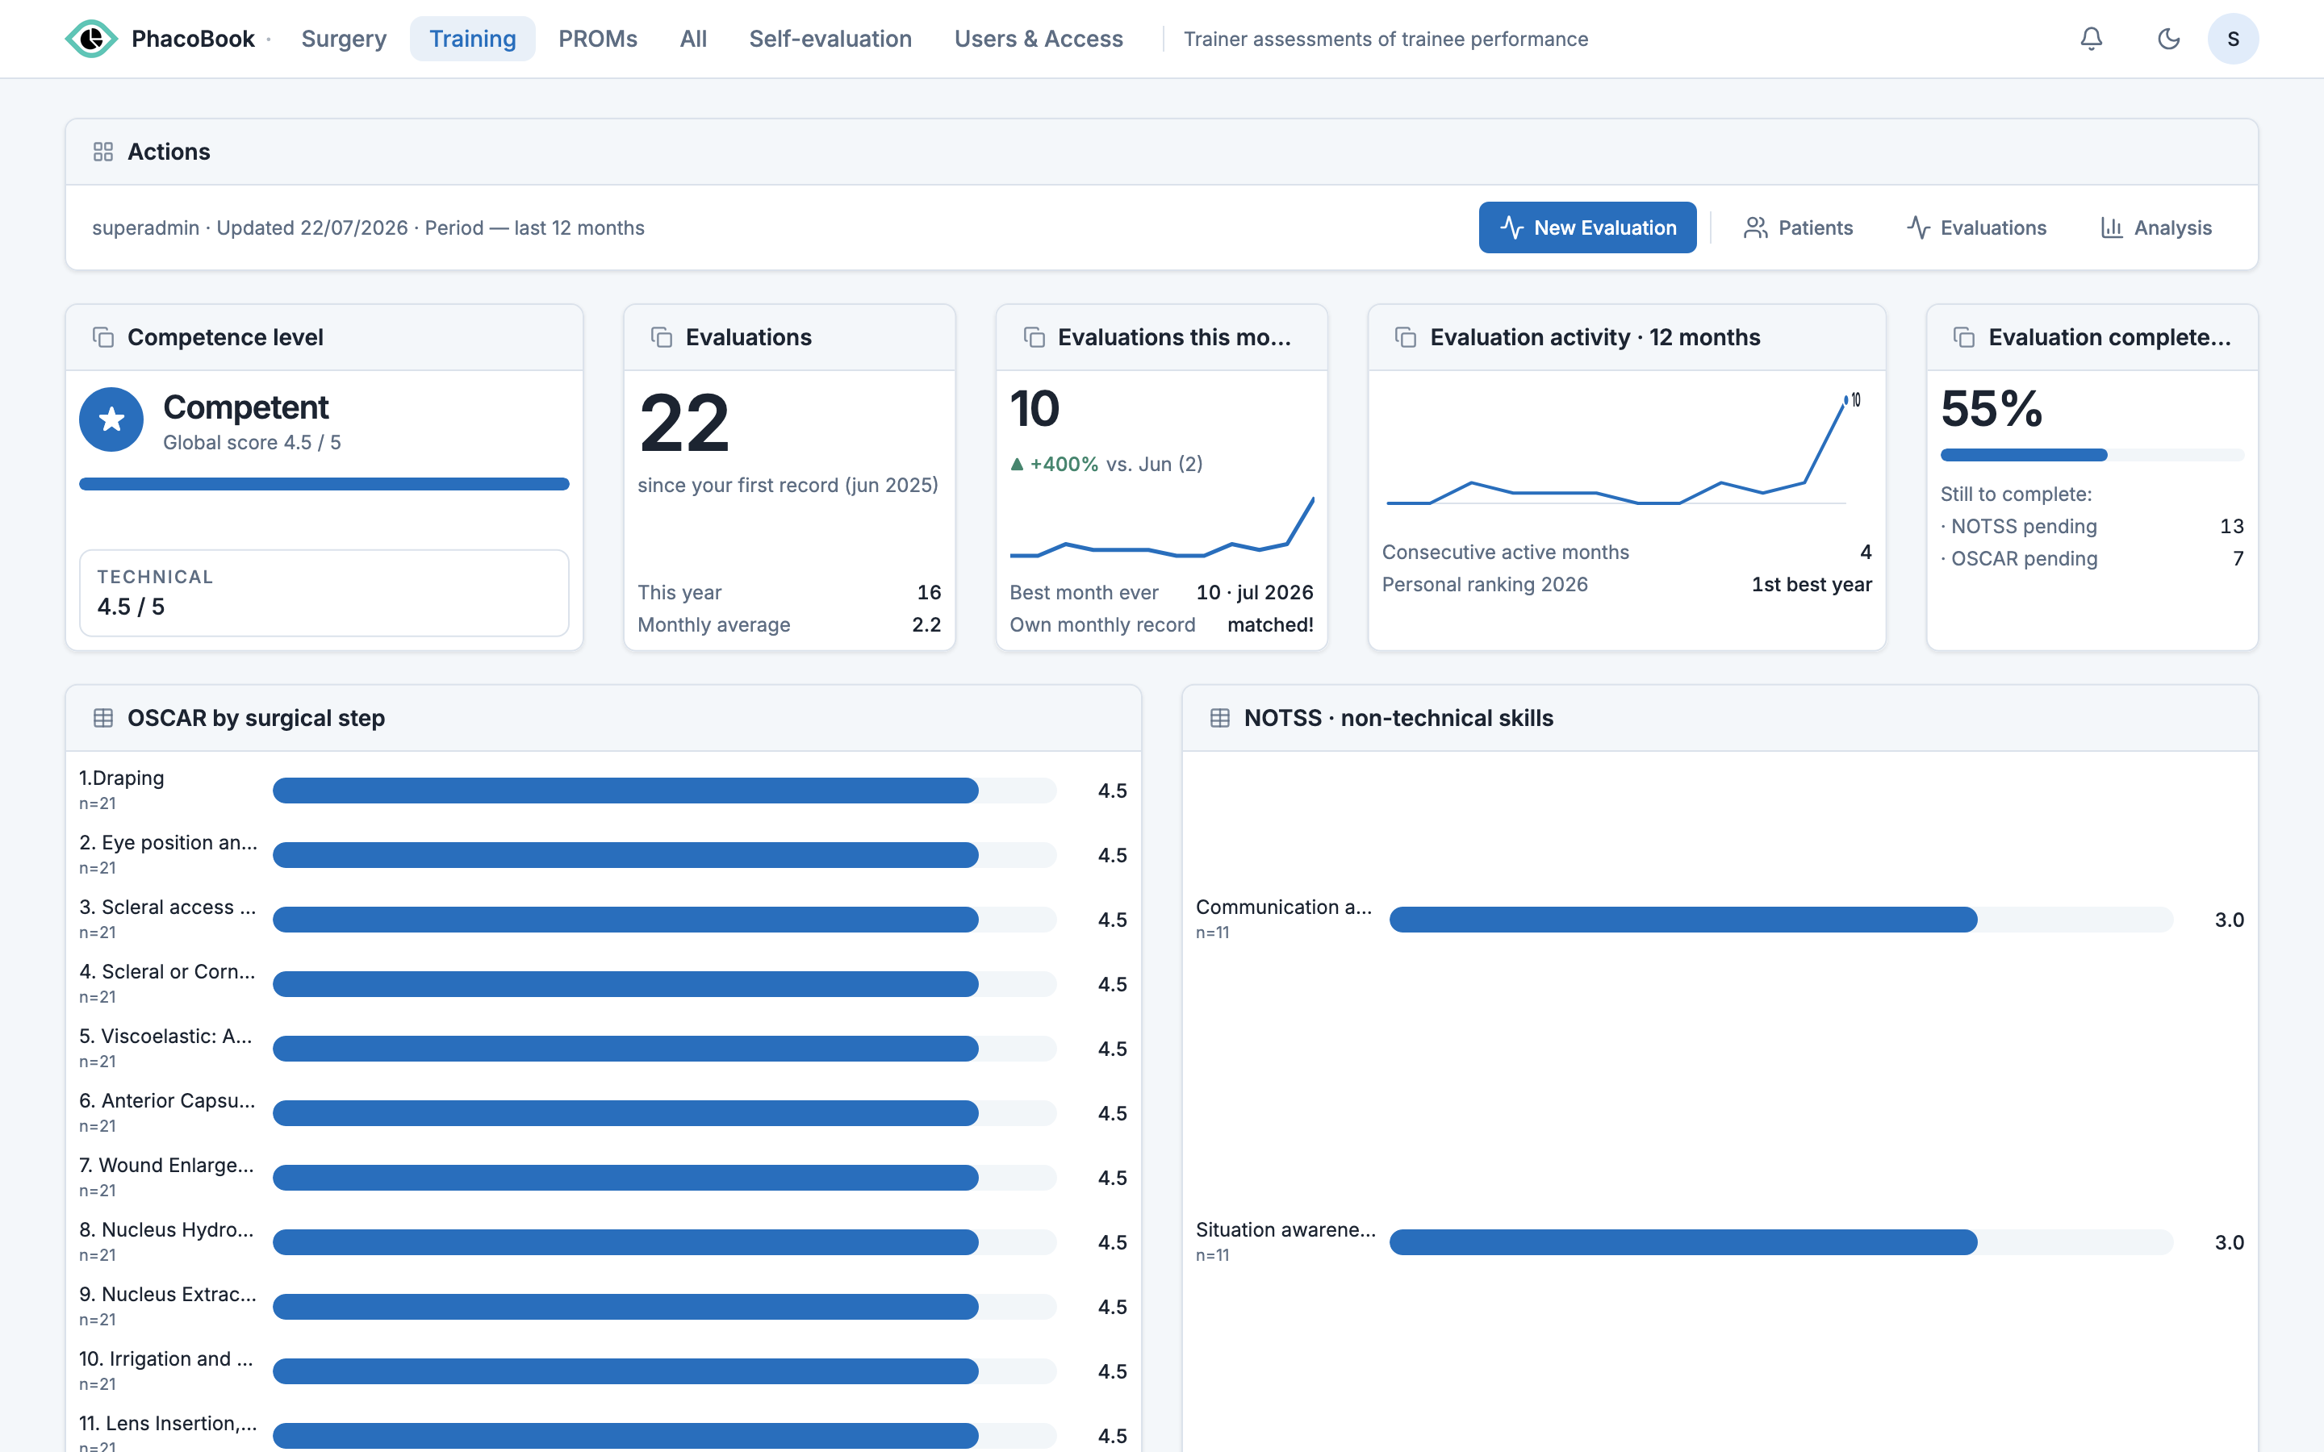Click the '11. Lens Insertion,...' row label
The image size is (2324, 1452).
[168, 1423]
